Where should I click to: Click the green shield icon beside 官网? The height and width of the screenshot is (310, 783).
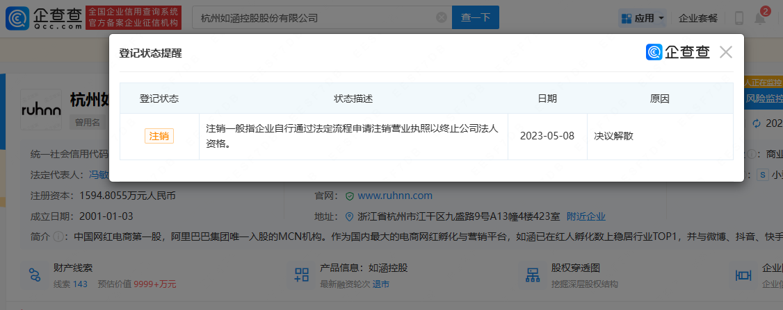[x=350, y=196]
